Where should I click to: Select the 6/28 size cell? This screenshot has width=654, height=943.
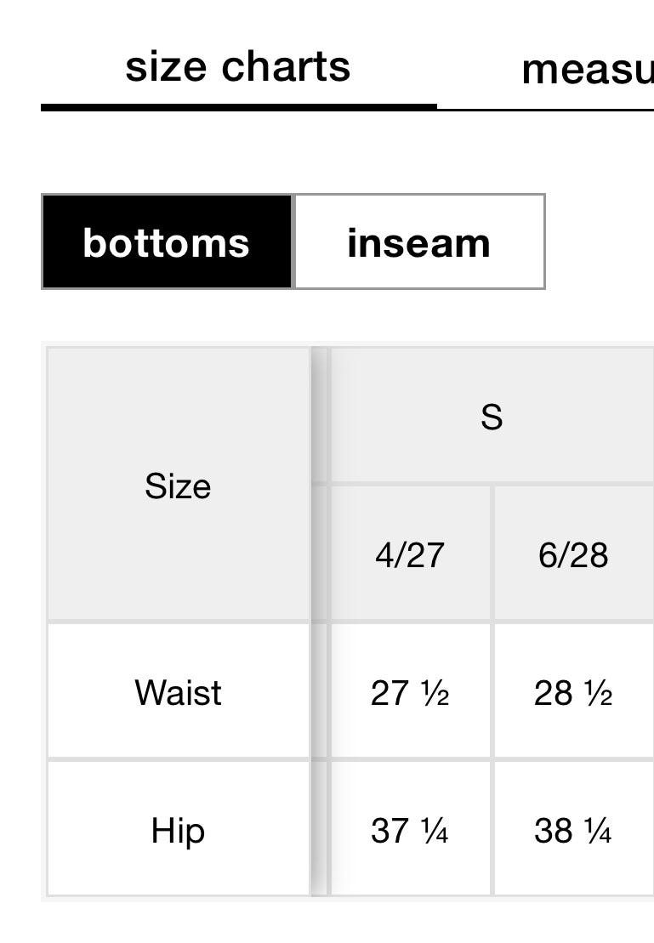pyautogui.click(x=573, y=554)
